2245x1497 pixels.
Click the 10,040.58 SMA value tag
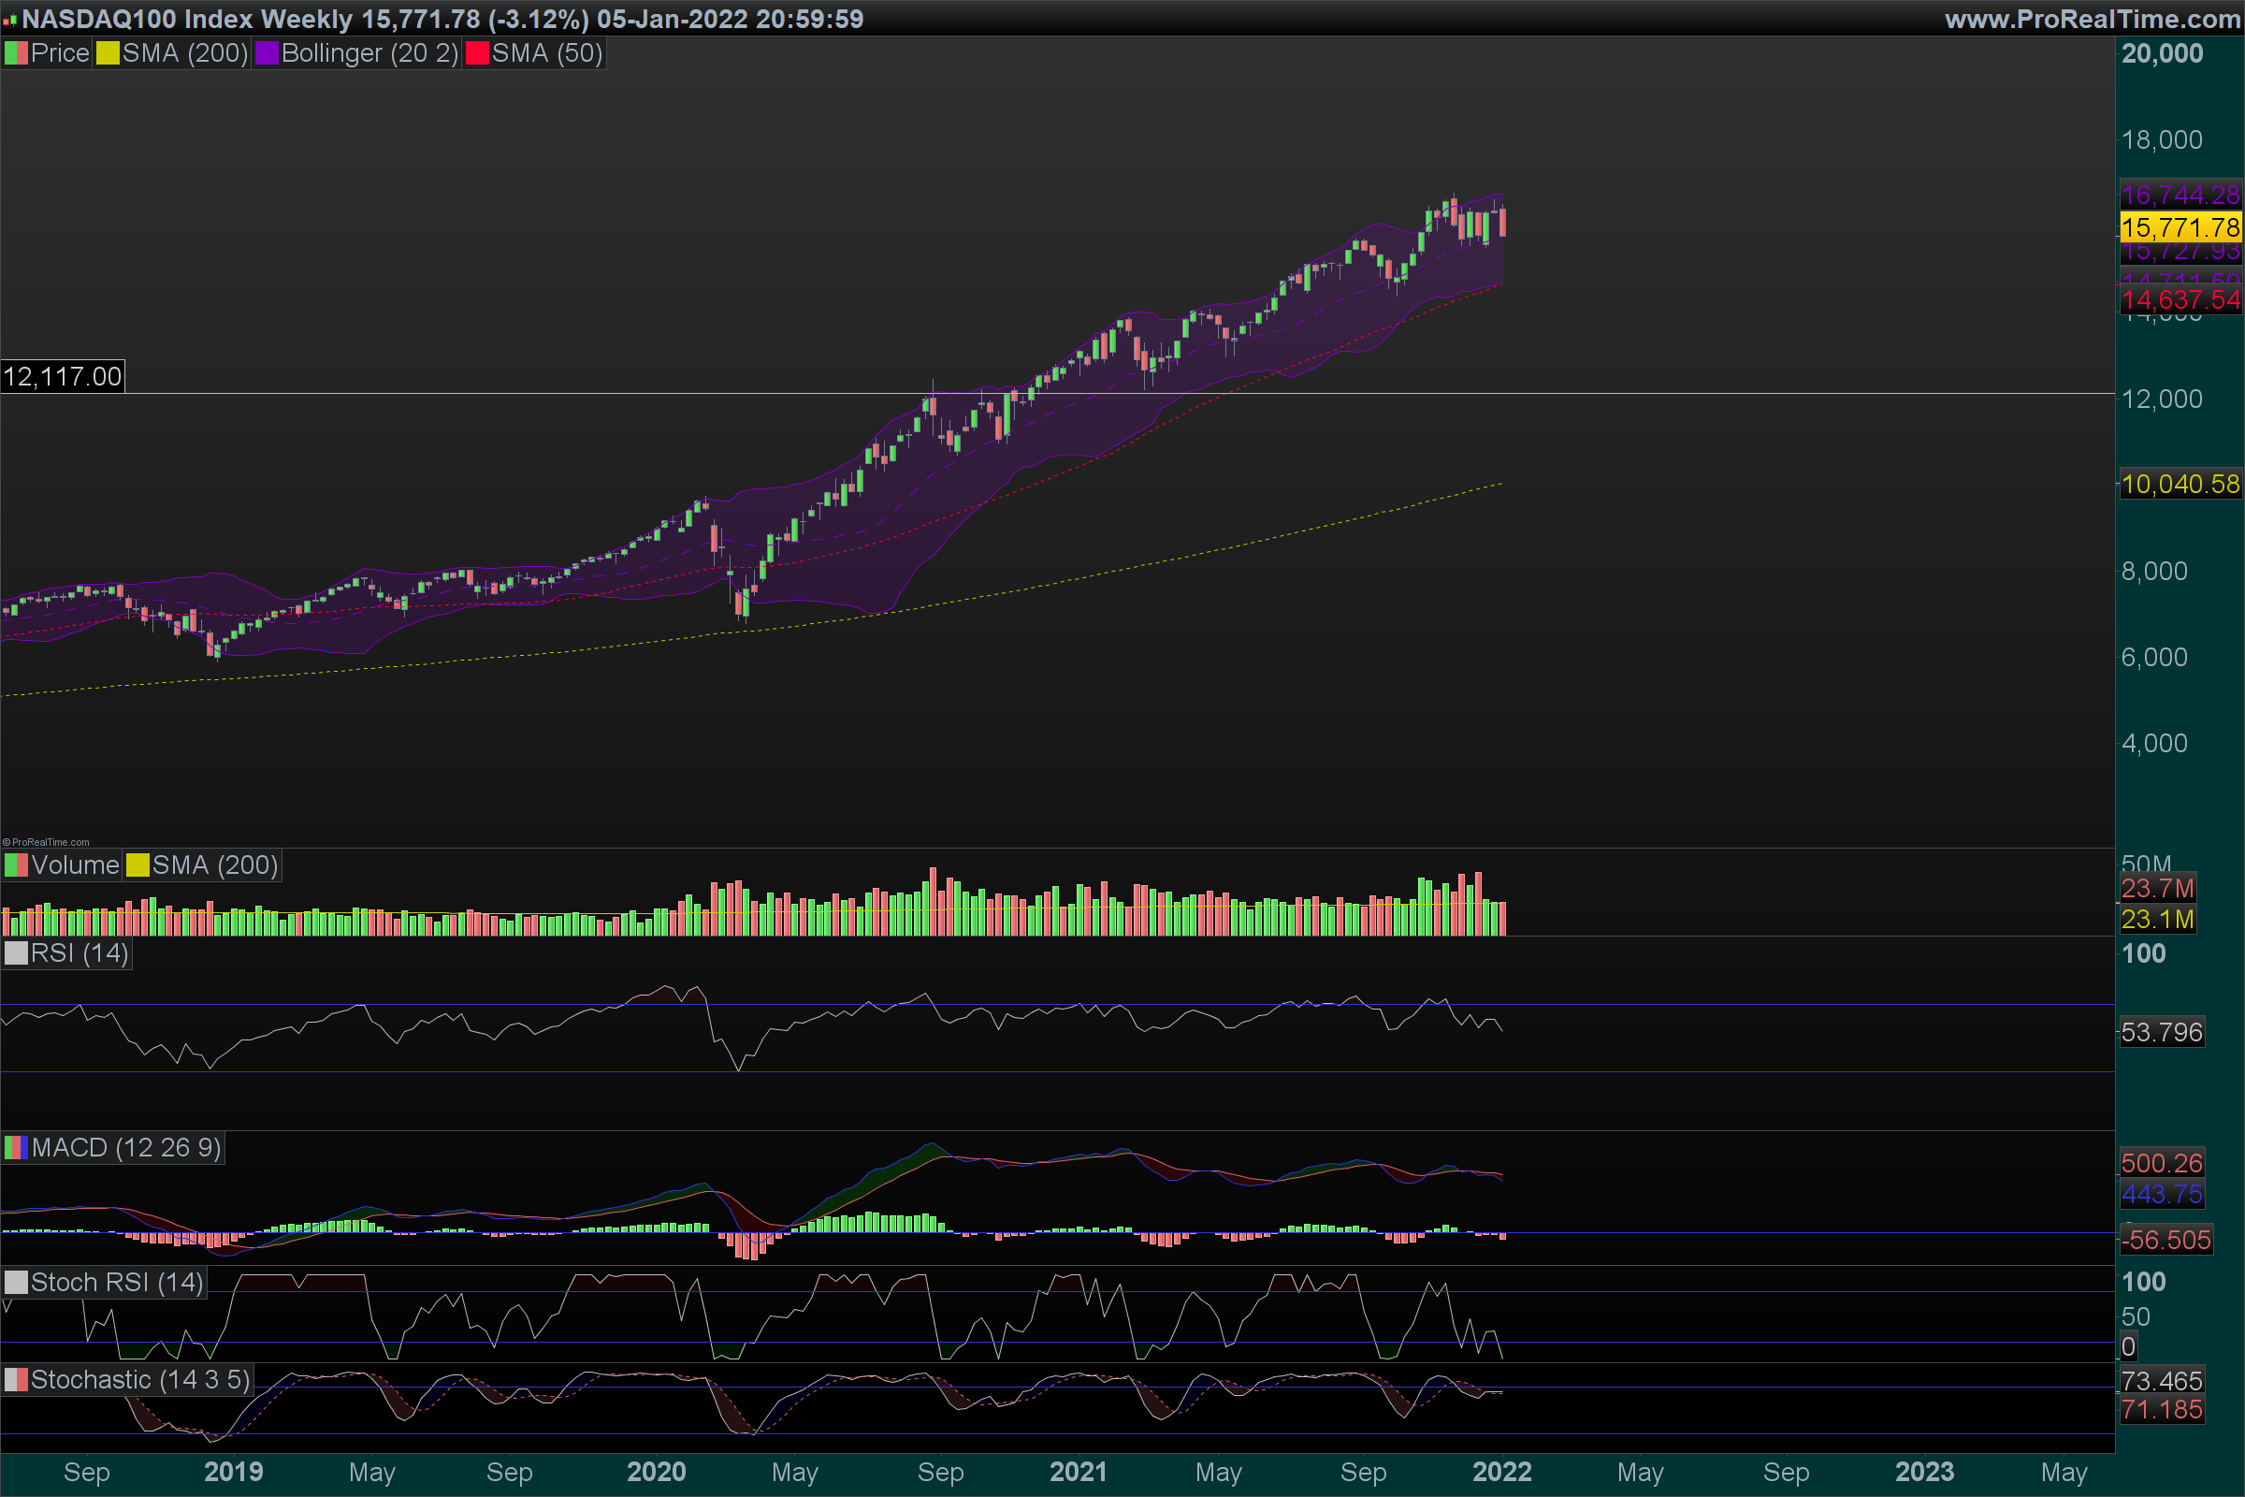click(x=2180, y=484)
